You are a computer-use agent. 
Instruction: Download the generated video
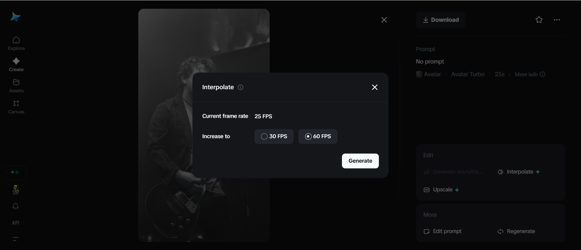point(441,20)
